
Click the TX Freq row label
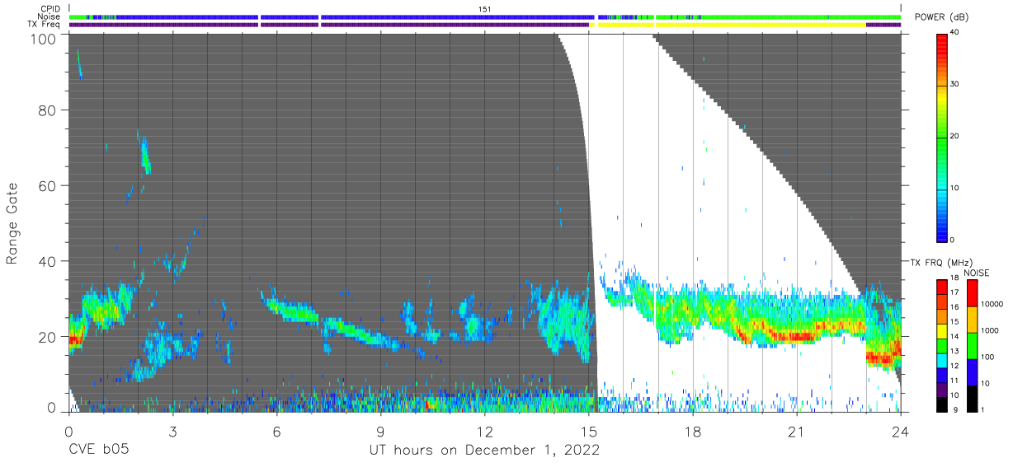click(44, 25)
